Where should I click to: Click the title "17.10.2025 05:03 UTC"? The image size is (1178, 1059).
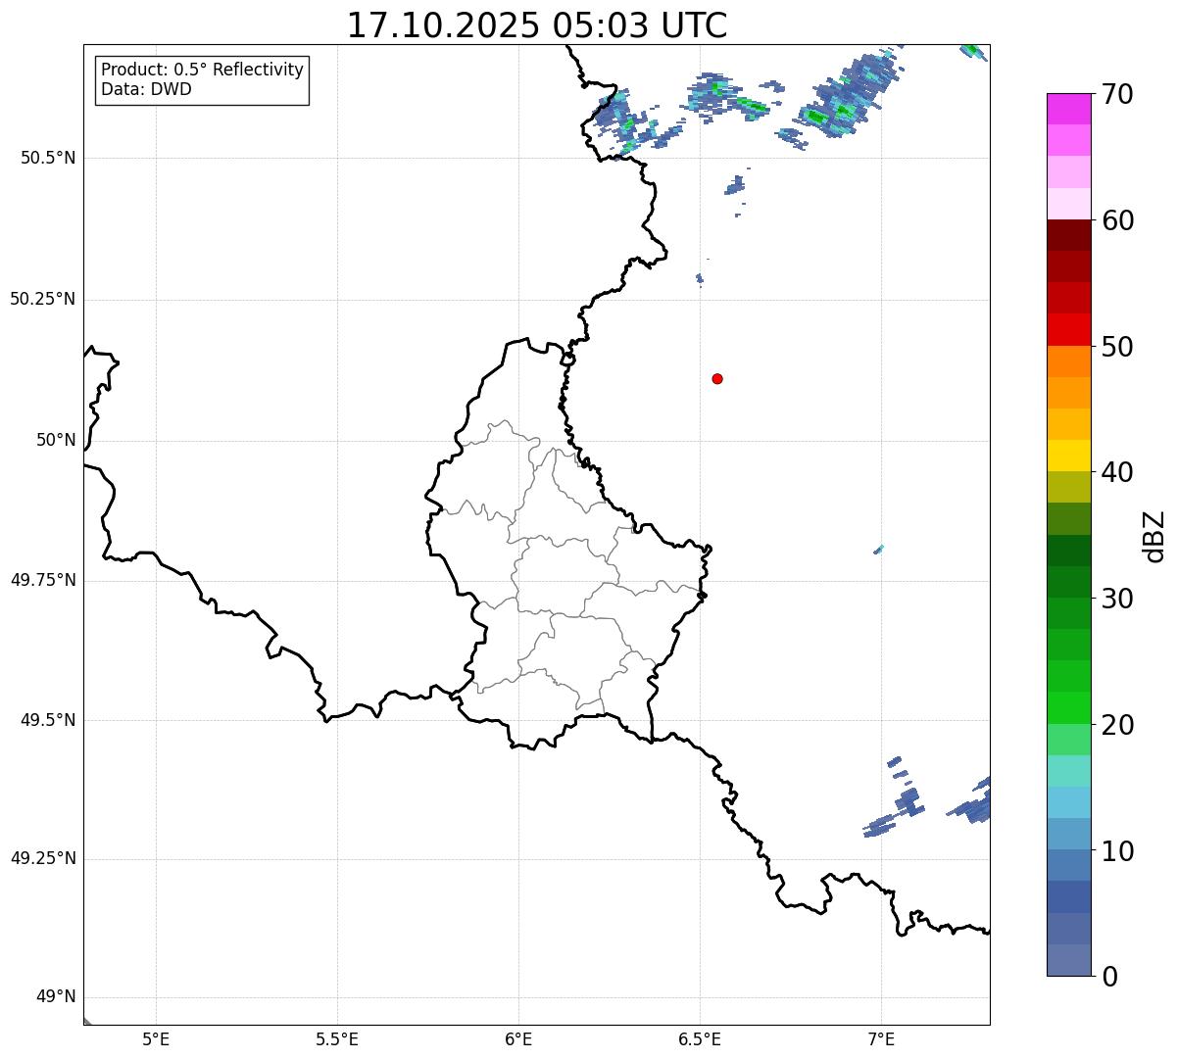point(537,25)
